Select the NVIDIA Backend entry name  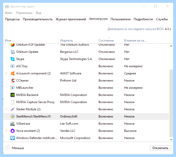pyautogui.click(x=27, y=95)
